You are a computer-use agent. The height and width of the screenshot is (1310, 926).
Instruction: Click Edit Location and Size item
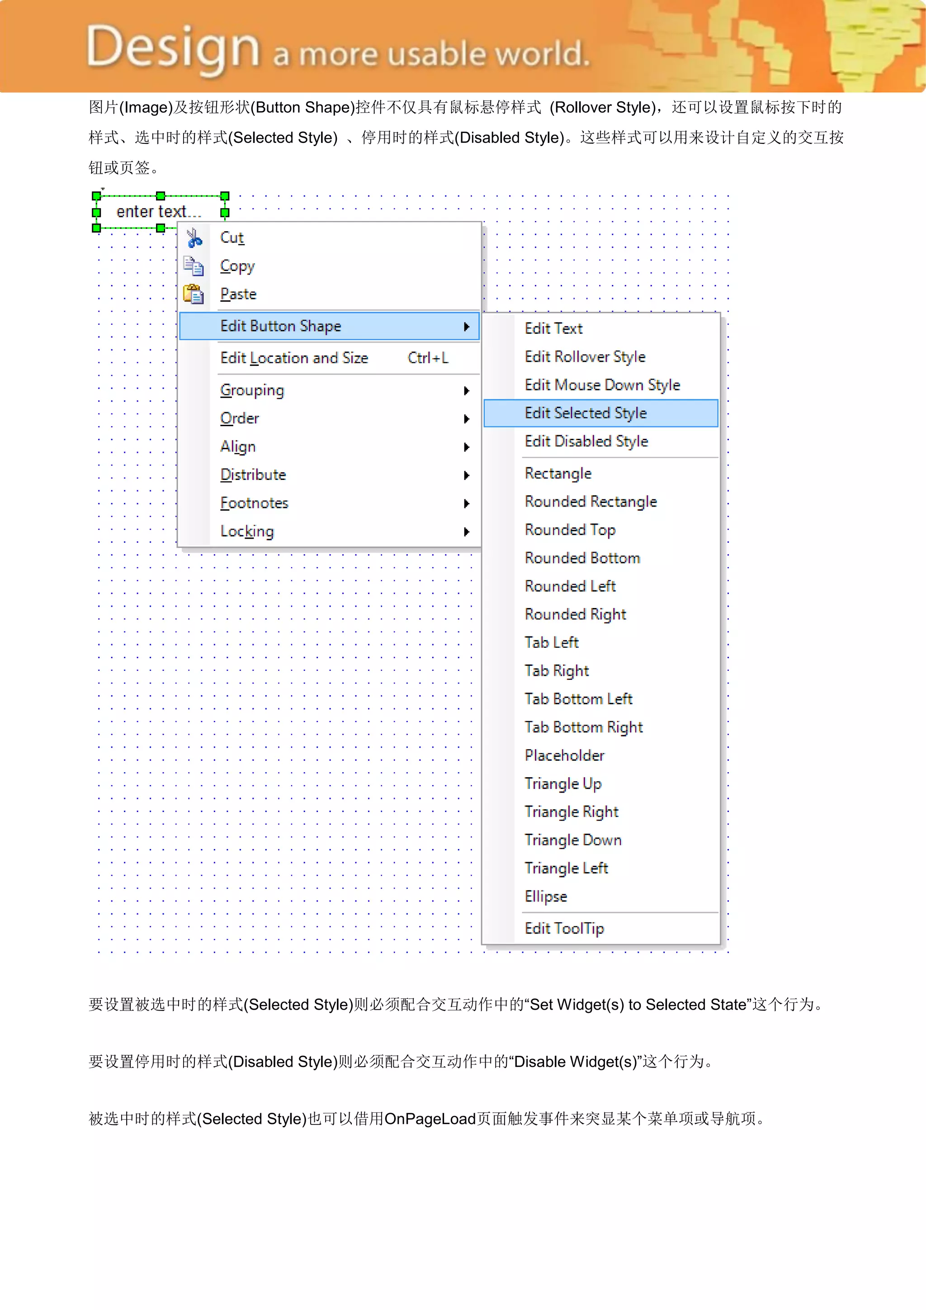[x=294, y=358]
